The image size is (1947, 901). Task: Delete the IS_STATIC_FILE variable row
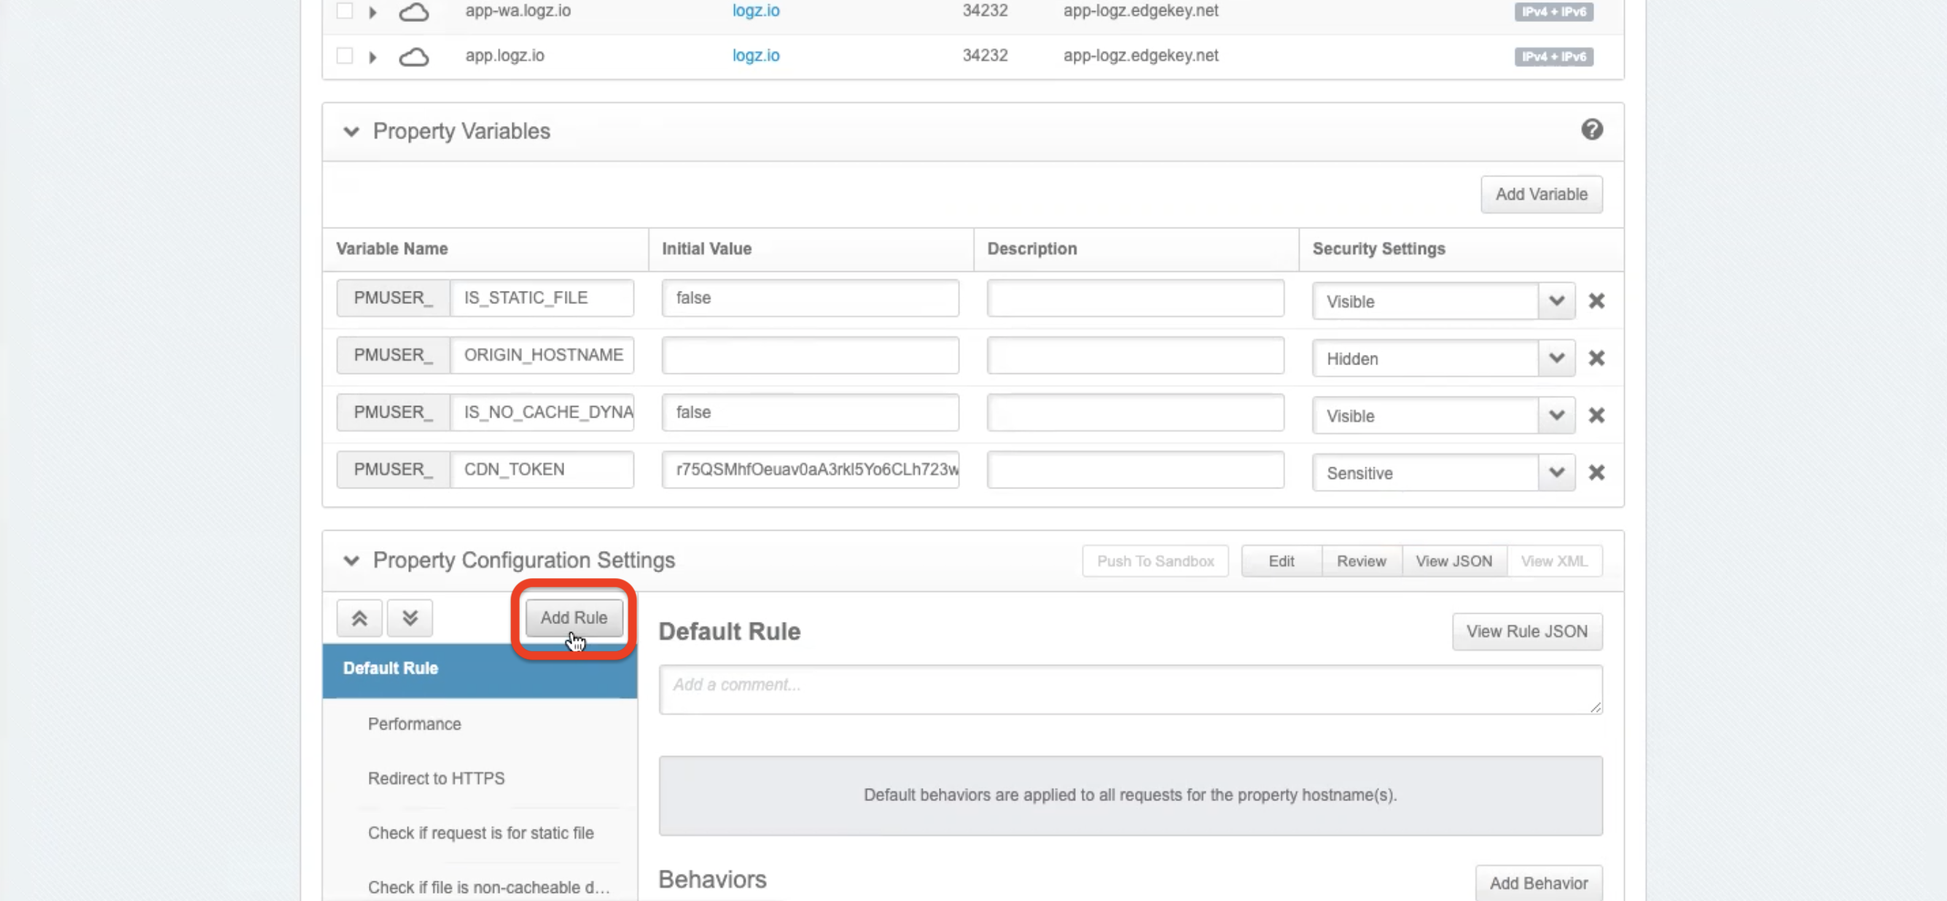[1596, 301]
